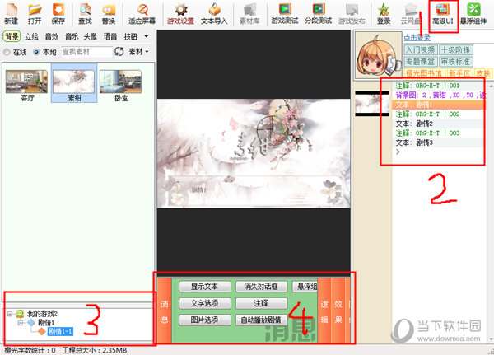Click 游戏发布 publish icon
Image resolution: width=494 pixels, height=355 pixels.
[352, 13]
